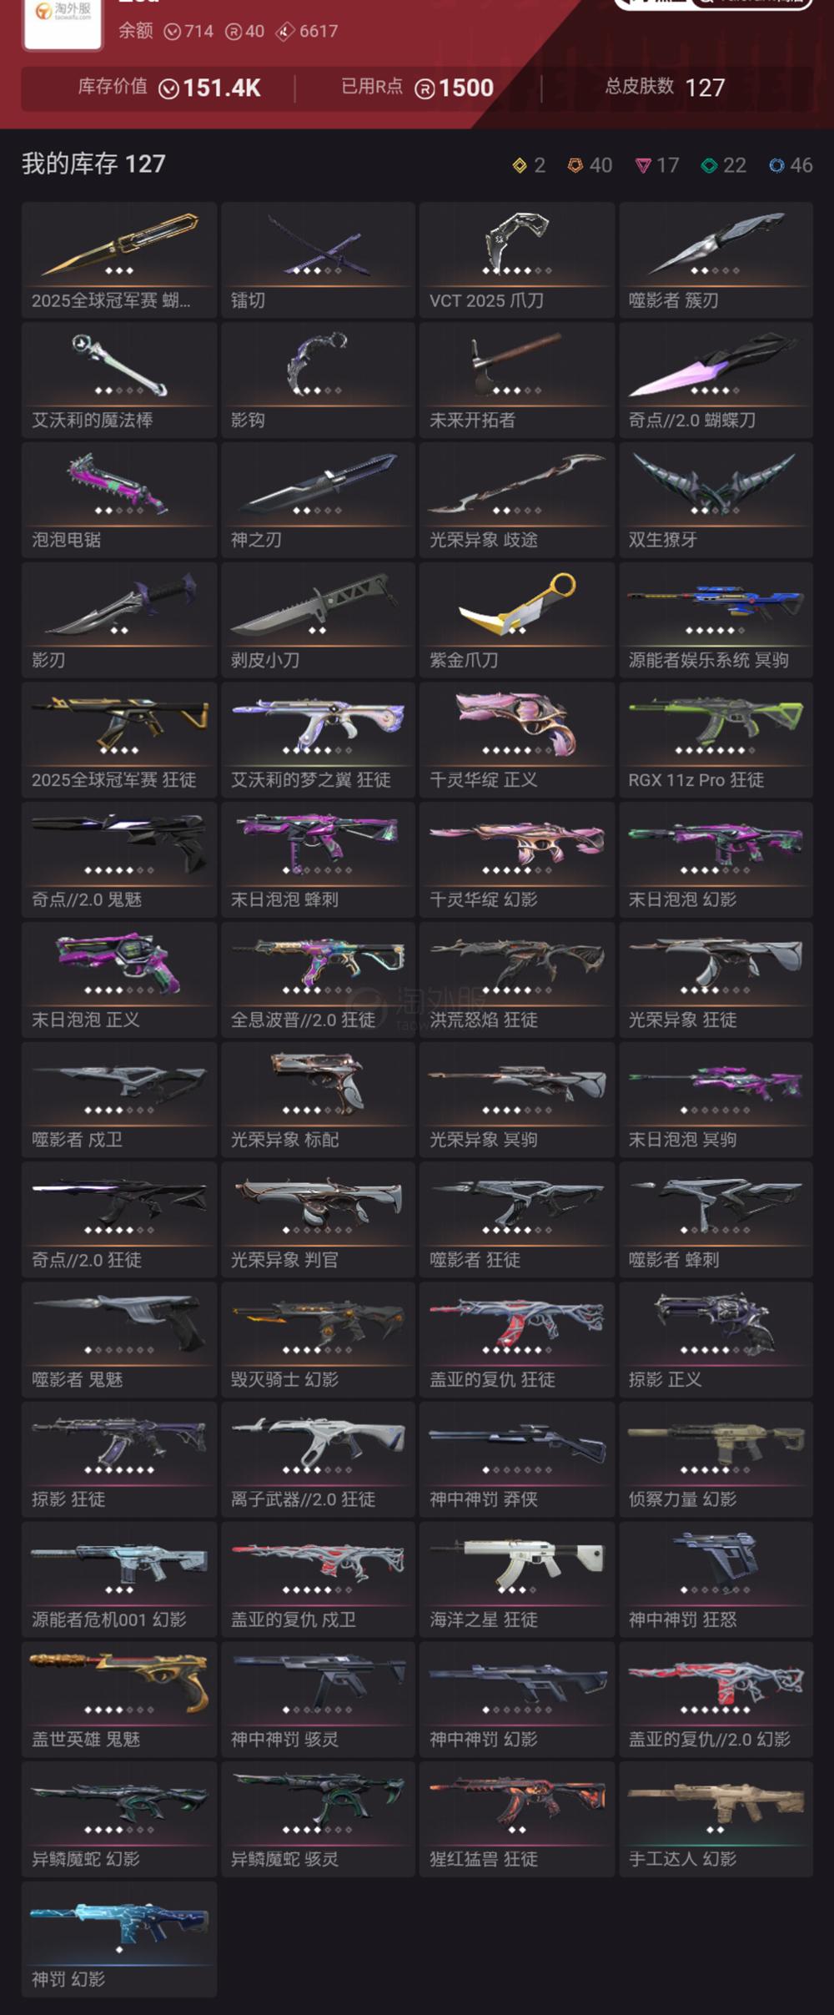Click the green diamond tier icon
834x2015 pixels.
(x=709, y=165)
